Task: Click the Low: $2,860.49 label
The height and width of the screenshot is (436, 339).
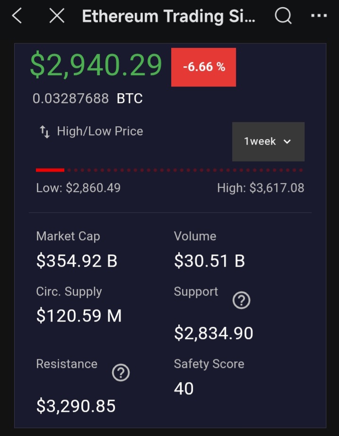Action: click(78, 188)
